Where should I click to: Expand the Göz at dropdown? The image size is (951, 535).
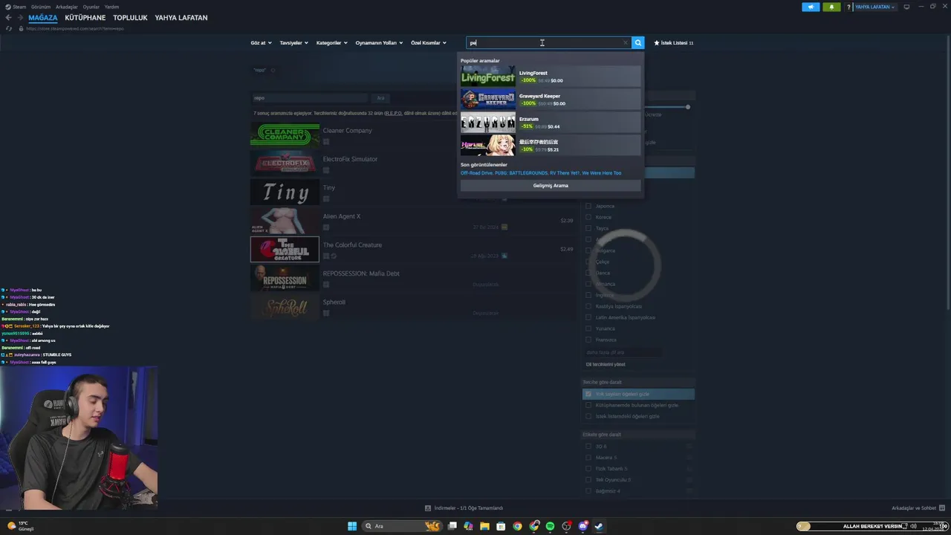[x=262, y=43]
